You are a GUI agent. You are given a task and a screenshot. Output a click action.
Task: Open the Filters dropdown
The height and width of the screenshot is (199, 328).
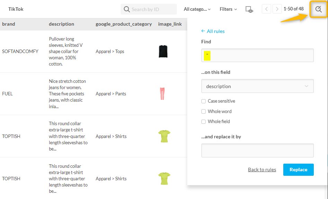click(228, 9)
